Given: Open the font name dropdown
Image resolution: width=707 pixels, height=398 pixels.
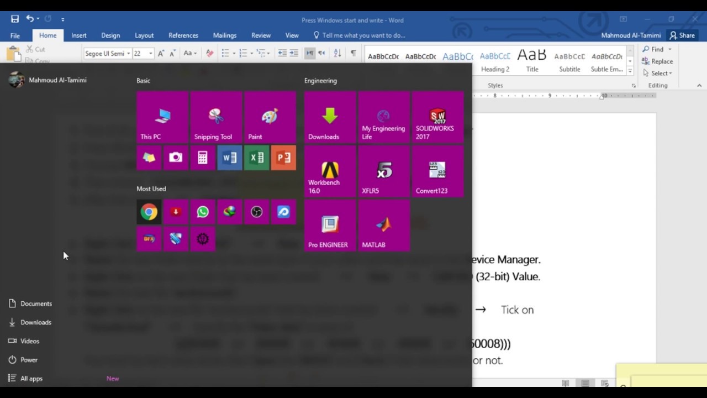Looking at the screenshot, I should tap(128, 54).
